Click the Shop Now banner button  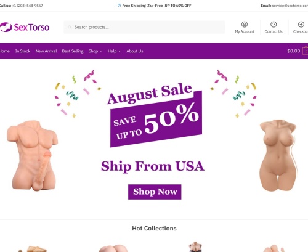click(x=155, y=192)
